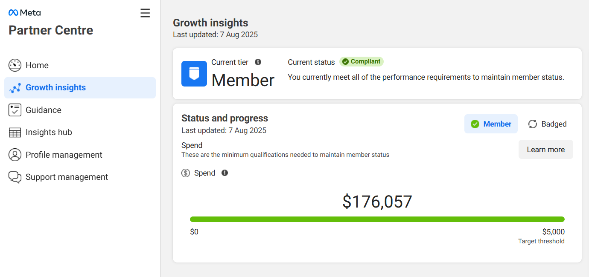The image size is (589, 277).
Task: Click the dollar coin Spend icon
Action: point(186,173)
